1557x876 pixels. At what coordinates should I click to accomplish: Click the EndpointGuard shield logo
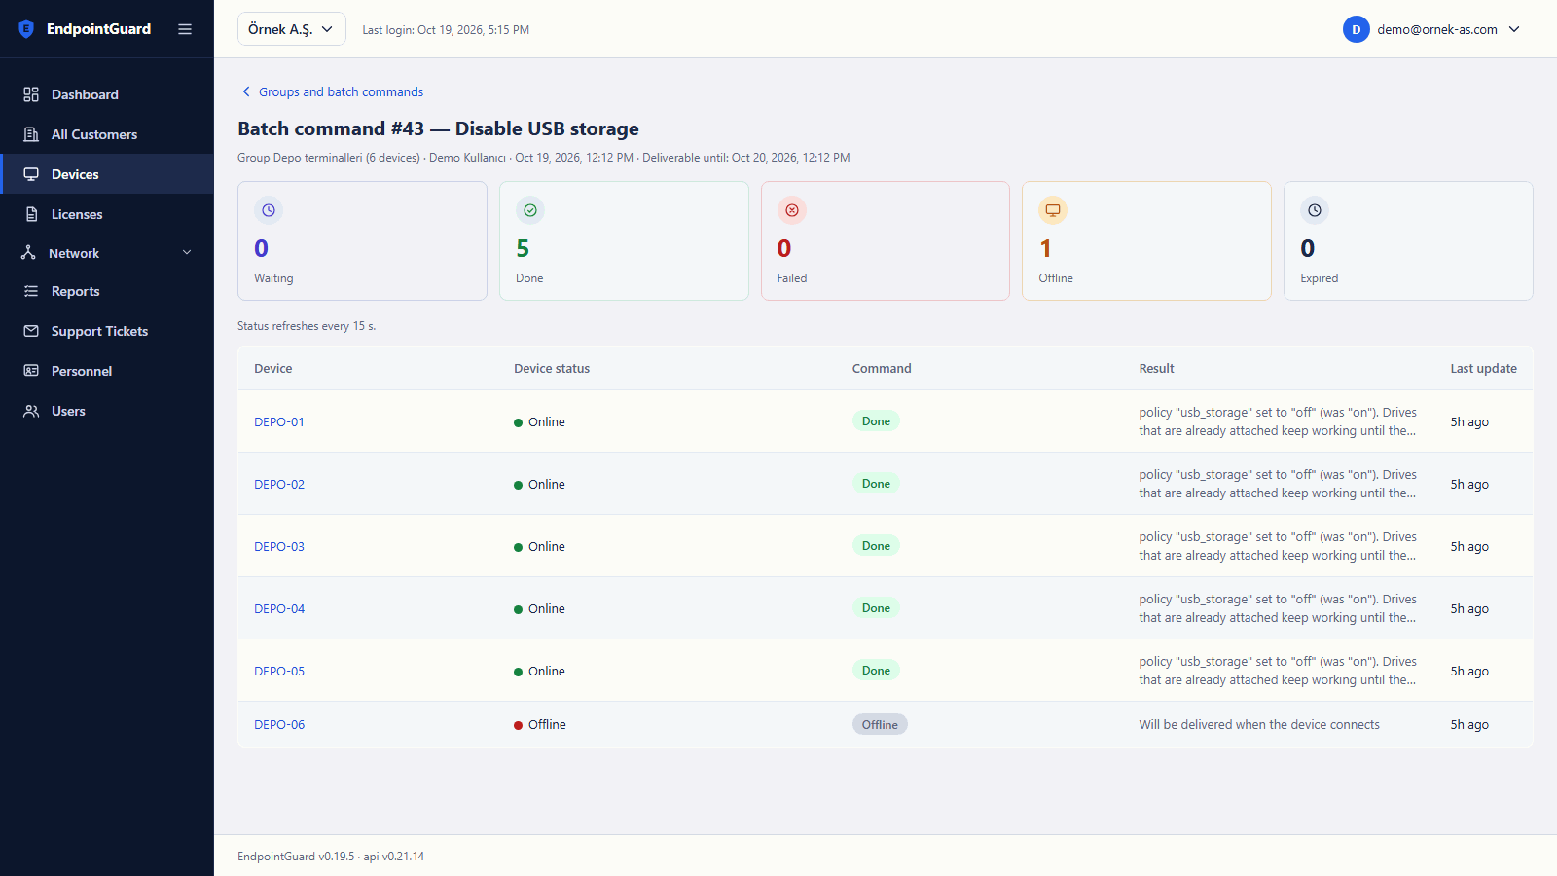[x=26, y=29]
